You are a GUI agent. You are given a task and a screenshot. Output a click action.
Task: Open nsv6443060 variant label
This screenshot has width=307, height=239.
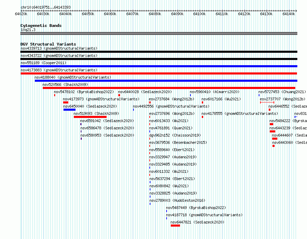coord(289,142)
